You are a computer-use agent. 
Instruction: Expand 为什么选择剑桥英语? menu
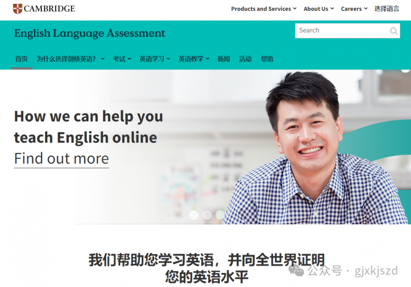[70, 59]
